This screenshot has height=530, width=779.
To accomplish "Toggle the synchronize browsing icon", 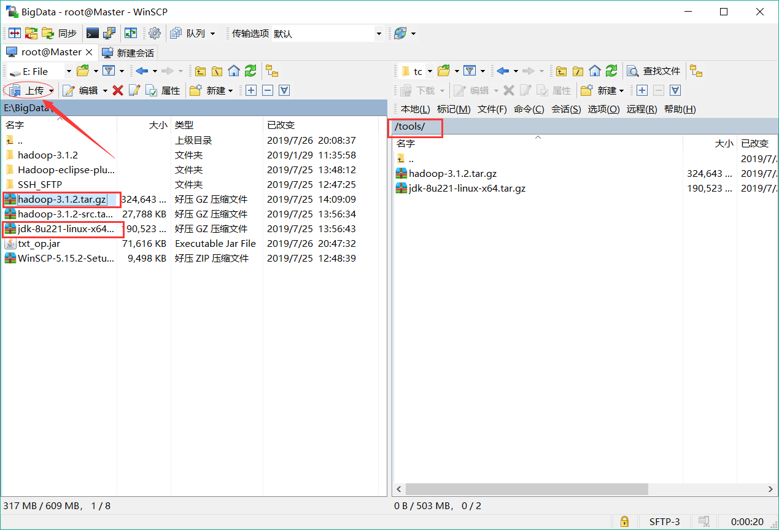I will click(131, 33).
